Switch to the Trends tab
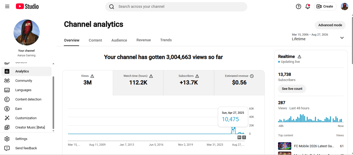 point(166,40)
